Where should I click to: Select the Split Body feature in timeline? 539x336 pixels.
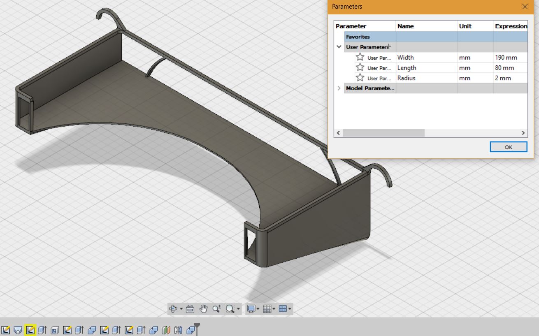click(x=166, y=330)
